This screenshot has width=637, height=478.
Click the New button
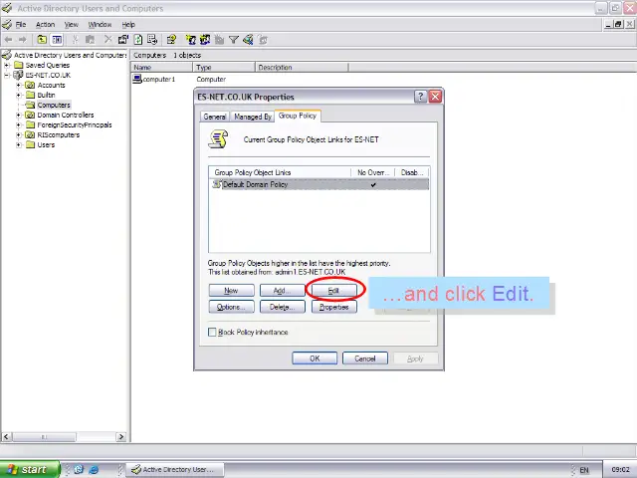[231, 290]
